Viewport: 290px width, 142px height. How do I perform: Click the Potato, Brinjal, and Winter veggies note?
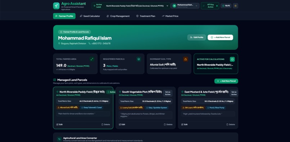[x=146, y=115]
